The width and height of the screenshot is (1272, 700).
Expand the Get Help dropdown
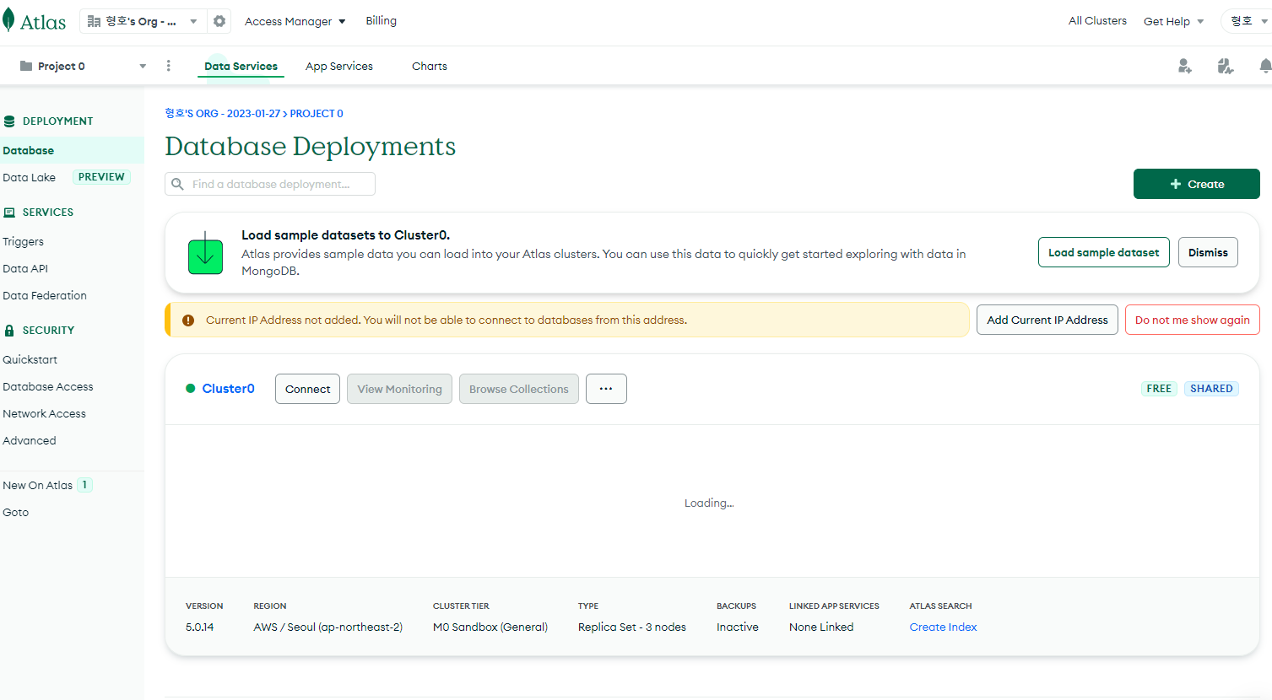[1174, 21]
